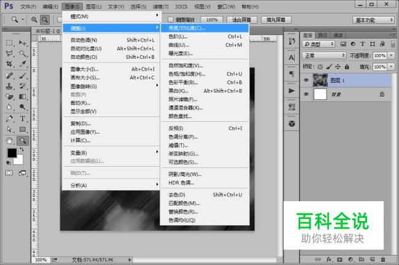Viewport: 399px width, 265px height.
Task: Expand the 图像旋转(G) submenu
Action: tap(111, 86)
